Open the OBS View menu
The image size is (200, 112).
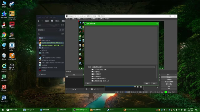coord(79,19)
